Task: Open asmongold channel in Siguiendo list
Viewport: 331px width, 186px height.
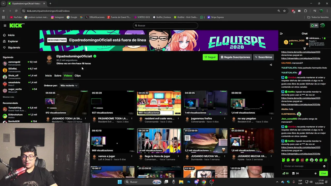Action: 20,63
